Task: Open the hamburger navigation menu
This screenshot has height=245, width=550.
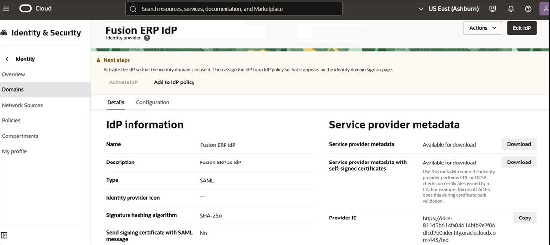Action: 6,9
